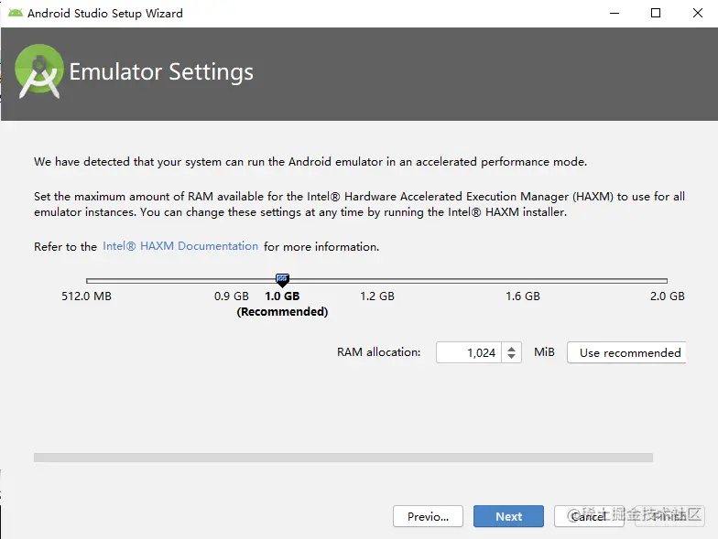Click the RAM slider thumb at 1.0 GB
The height and width of the screenshot is (539, 718).
282,280
